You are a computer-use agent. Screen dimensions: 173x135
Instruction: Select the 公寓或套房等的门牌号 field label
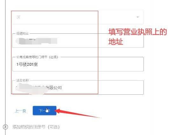[37, 57]
